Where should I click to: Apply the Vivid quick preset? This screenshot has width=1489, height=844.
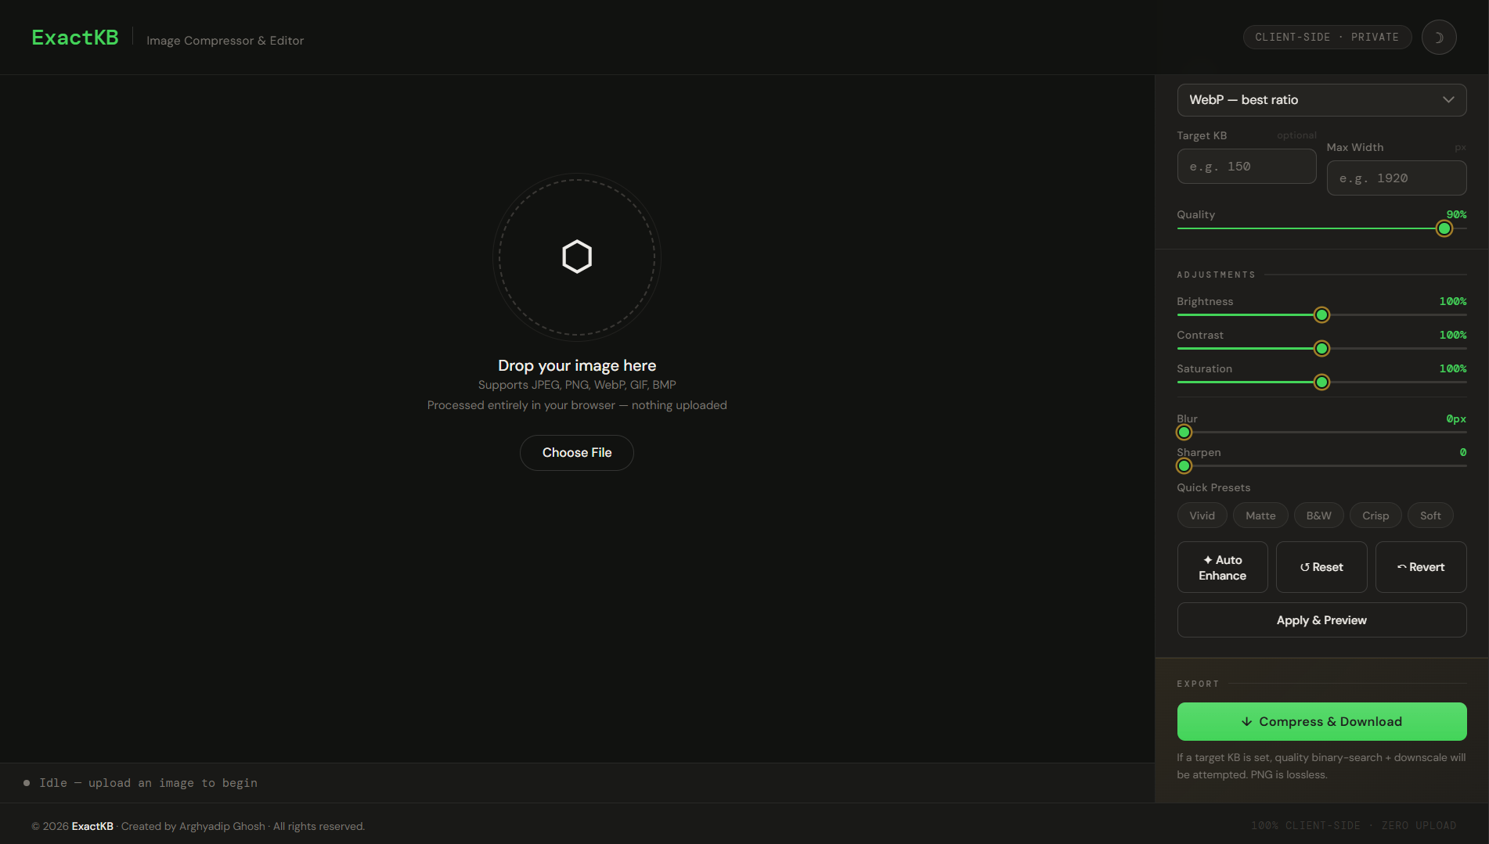1202,515
